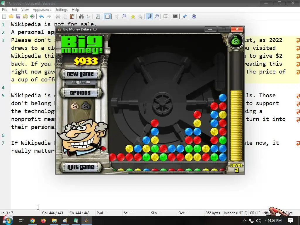The image size is (300, 225).
Task: Open the View menu
Action: tap(25, 10)
